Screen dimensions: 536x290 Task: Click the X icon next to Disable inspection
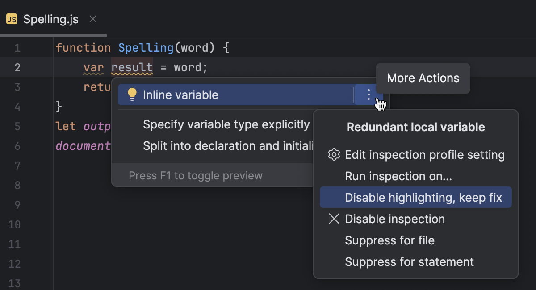click(334, 219)
